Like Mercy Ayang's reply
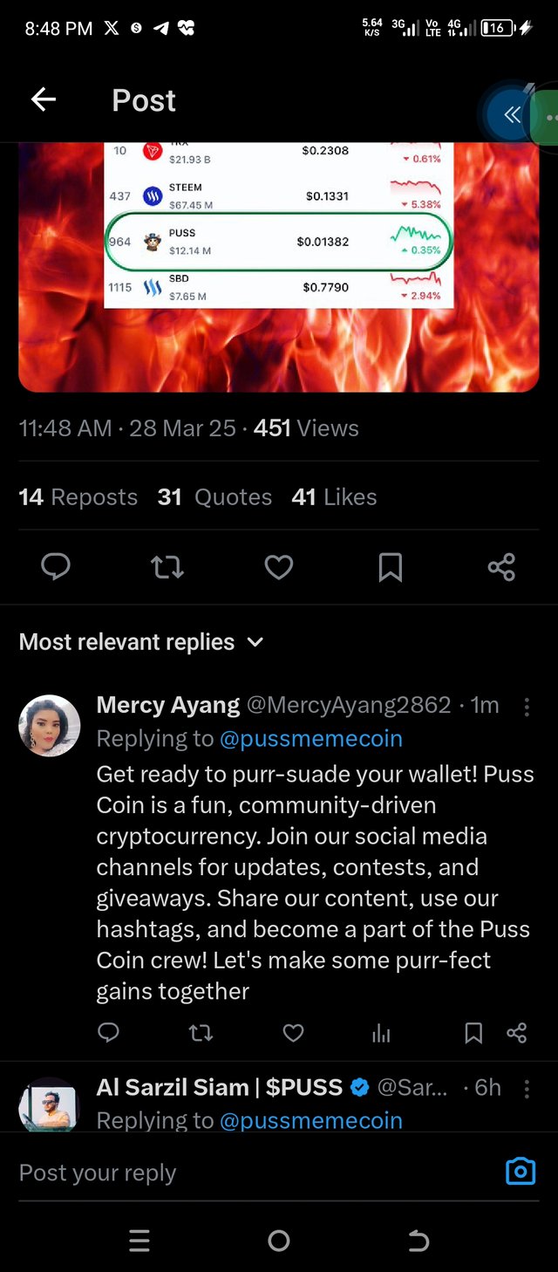This screenshot has width=558, height=1272. tap(294, 1034)
